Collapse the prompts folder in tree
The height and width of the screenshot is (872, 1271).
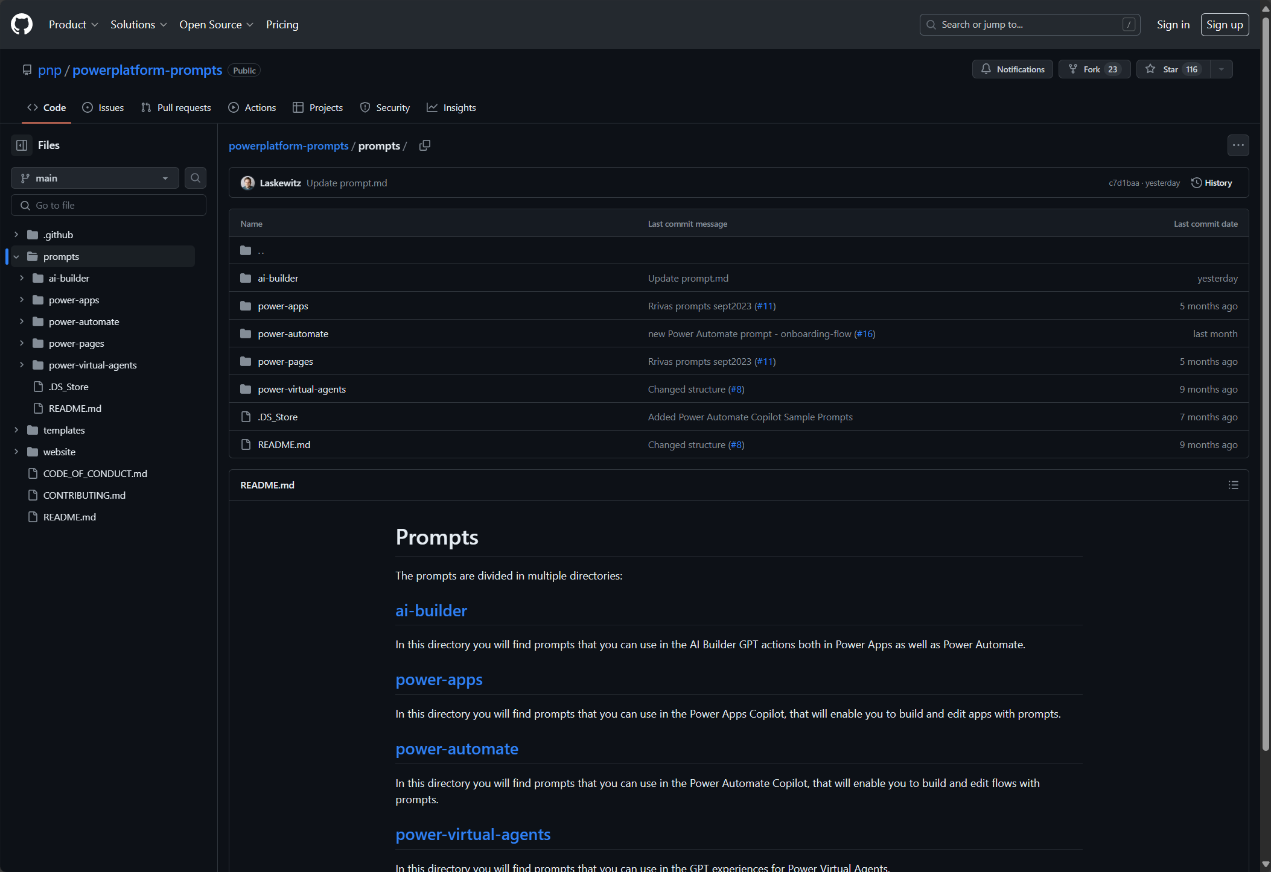tap(16, 256)
